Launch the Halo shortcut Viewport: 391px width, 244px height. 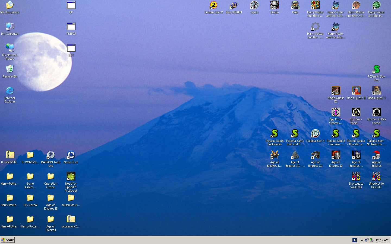click(x=295, y=7)
